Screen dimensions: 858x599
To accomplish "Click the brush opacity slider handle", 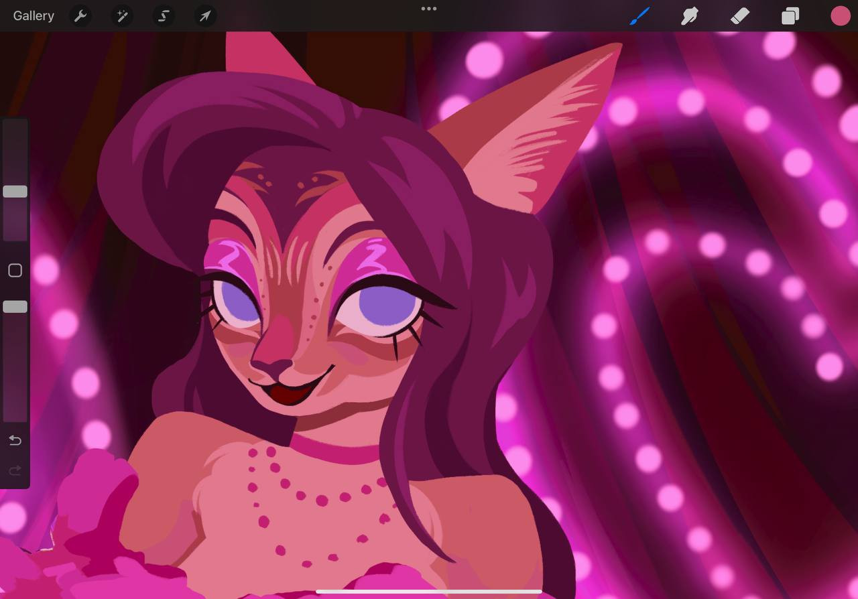I will 15,307.
